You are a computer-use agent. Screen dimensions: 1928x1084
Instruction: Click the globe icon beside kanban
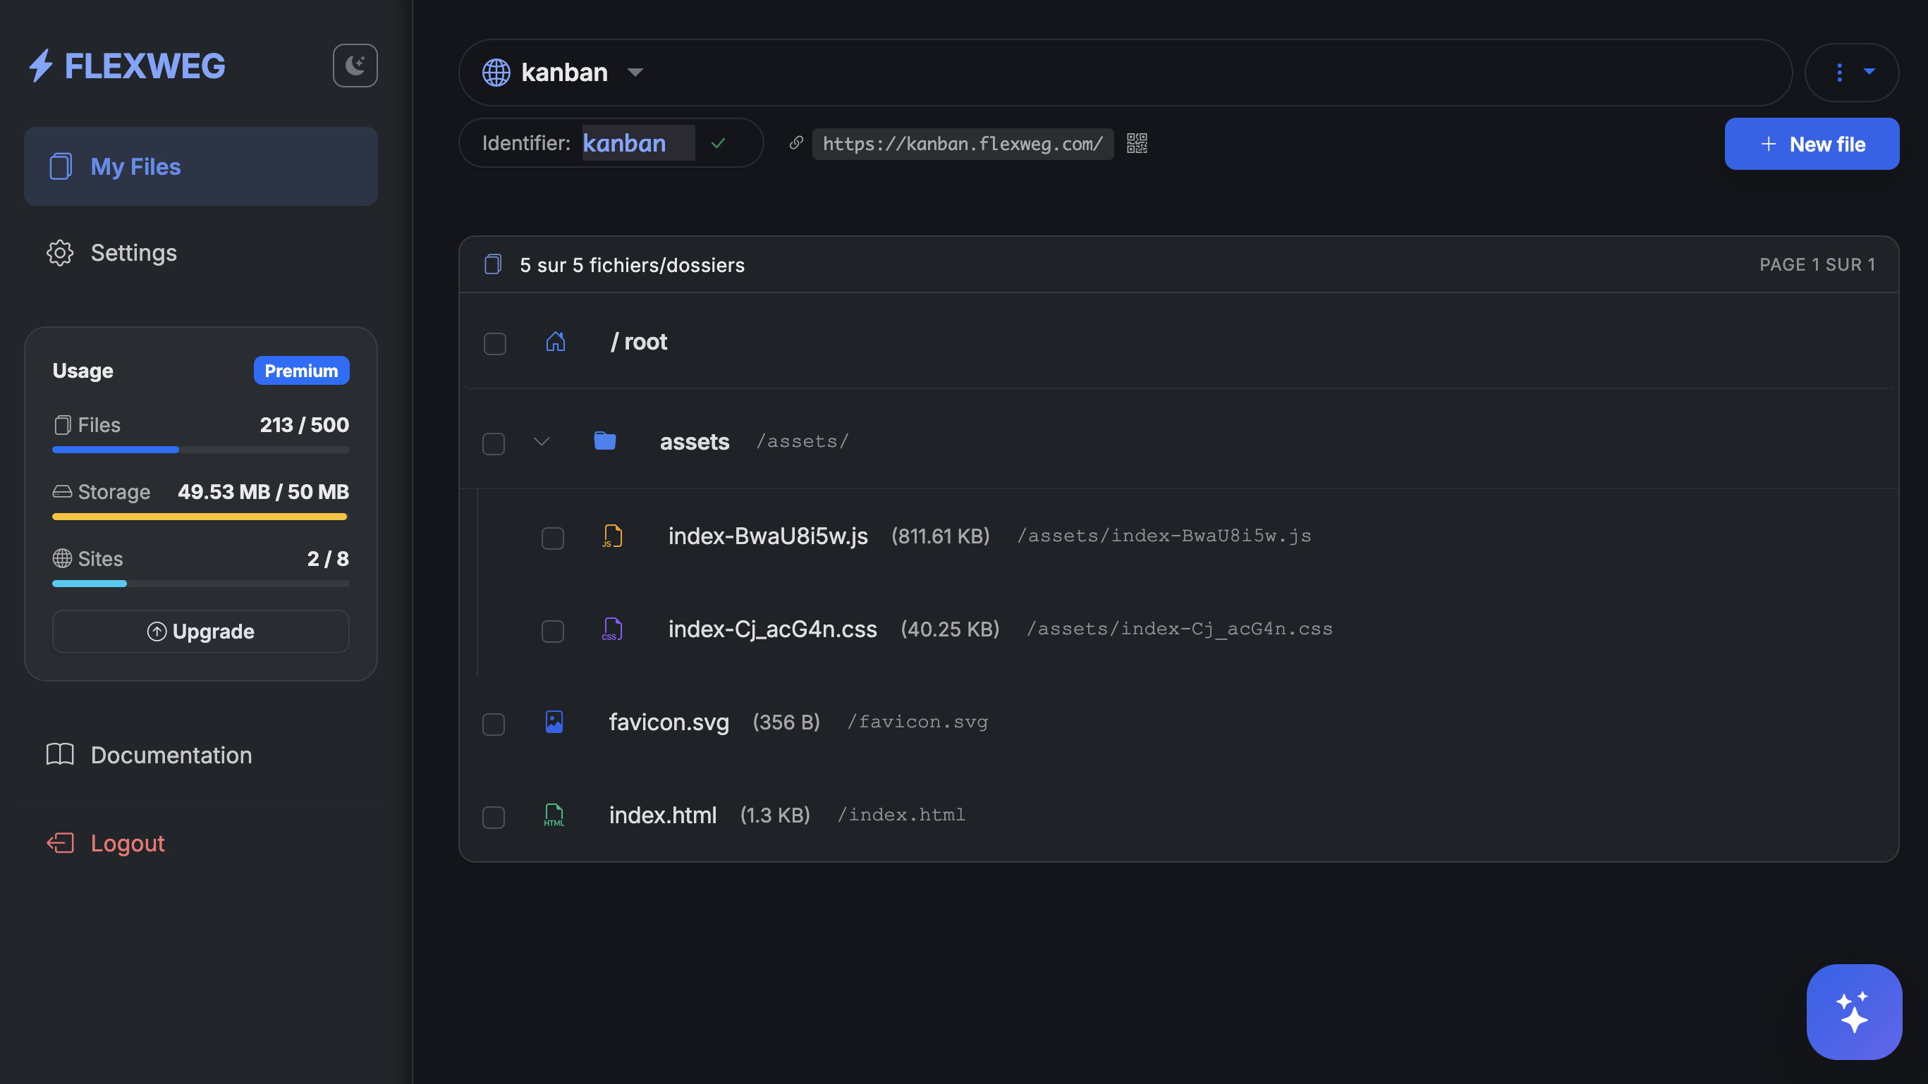coord(496,73)
